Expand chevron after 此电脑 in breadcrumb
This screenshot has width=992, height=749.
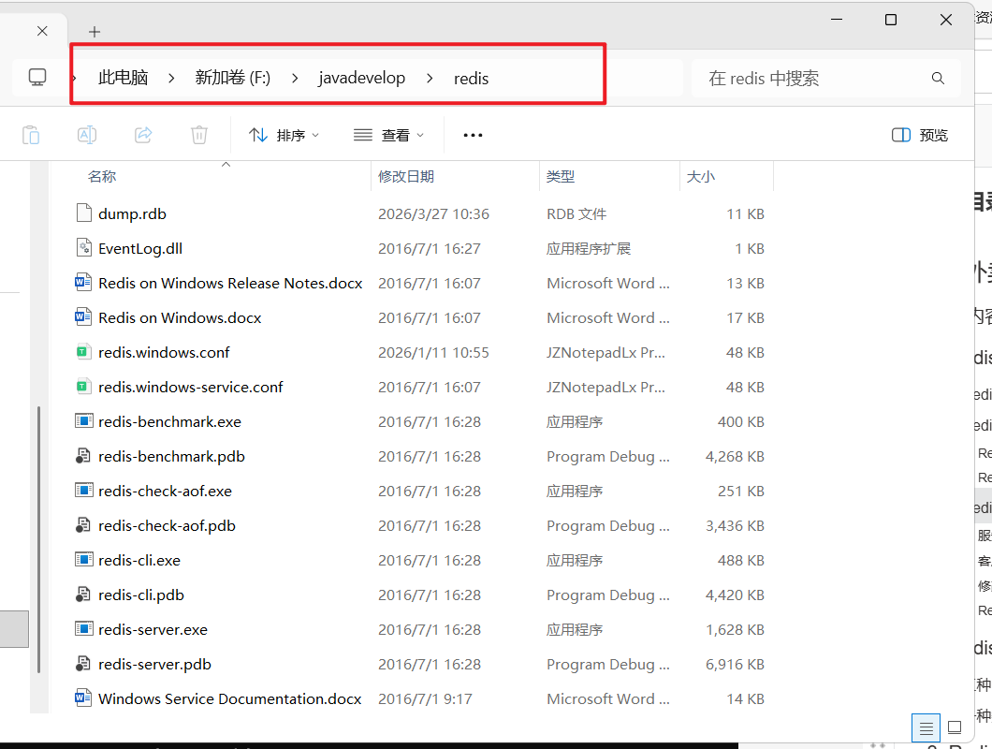pyautogui.click(x=171, y=79)
